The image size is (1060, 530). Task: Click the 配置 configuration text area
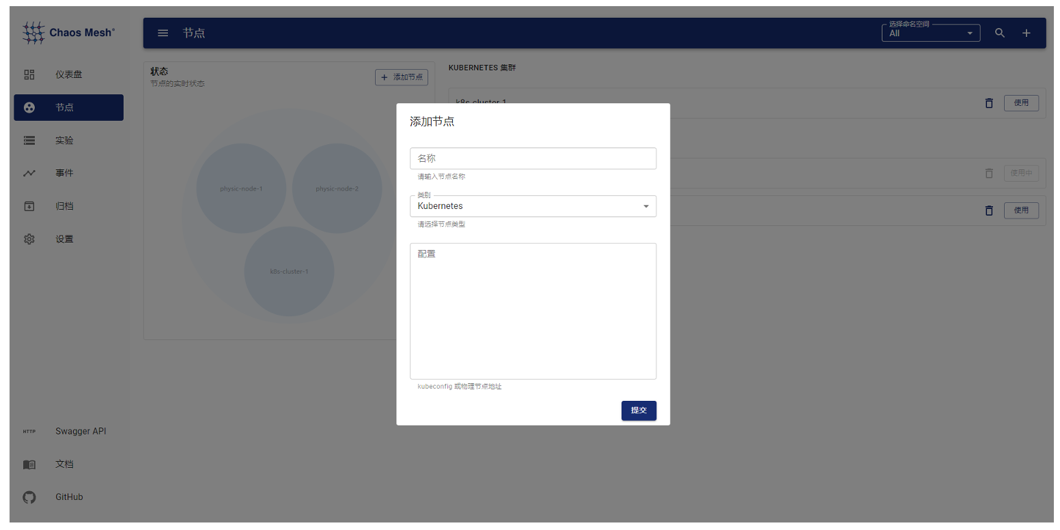point(533,311)
